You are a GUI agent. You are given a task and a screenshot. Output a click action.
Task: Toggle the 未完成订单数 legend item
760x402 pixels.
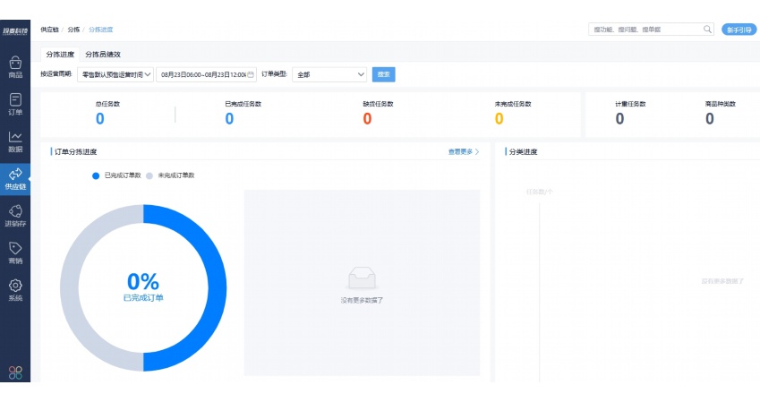(171, 175)
